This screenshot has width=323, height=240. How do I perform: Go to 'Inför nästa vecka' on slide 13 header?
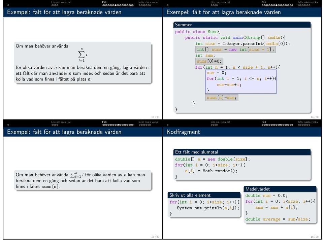[x=148, y=2]
